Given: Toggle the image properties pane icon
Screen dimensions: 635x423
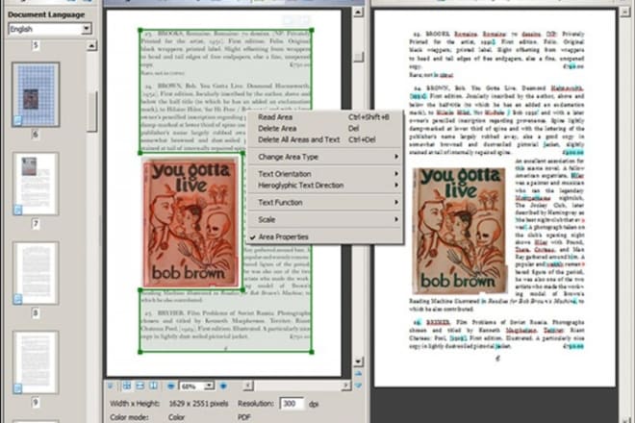Looking at the screenshot, I should click(110, 386).
